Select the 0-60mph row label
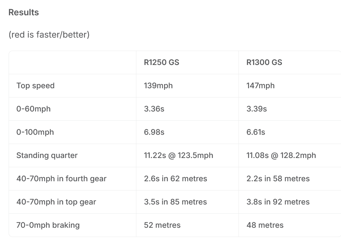The width and height of the screenshot is (341, 244). 34,109
